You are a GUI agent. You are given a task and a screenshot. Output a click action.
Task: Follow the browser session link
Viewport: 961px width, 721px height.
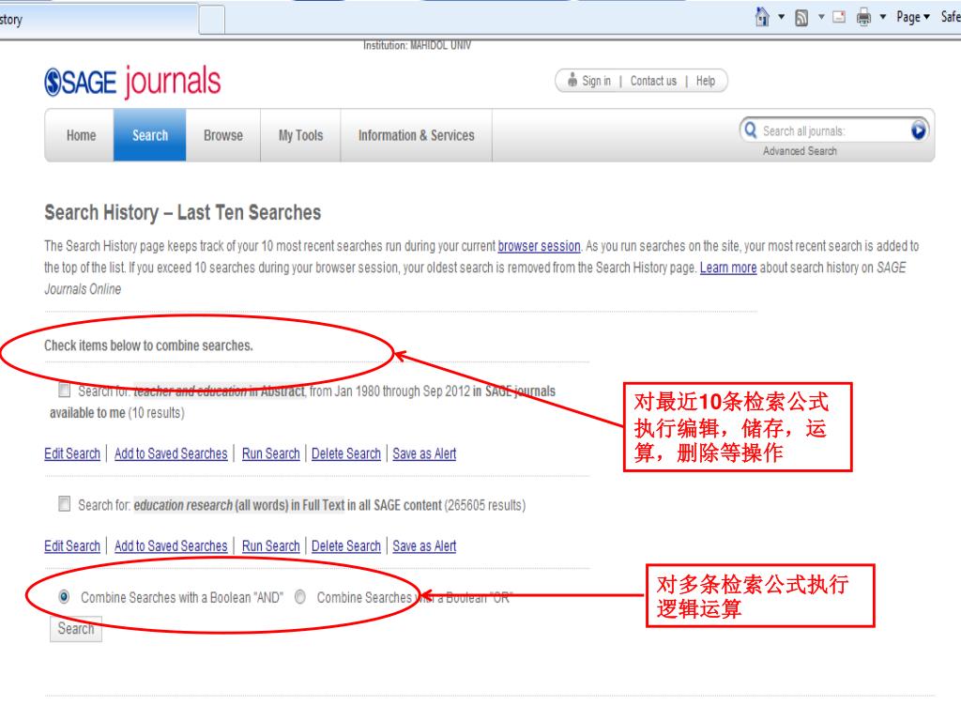pos(539,246)
